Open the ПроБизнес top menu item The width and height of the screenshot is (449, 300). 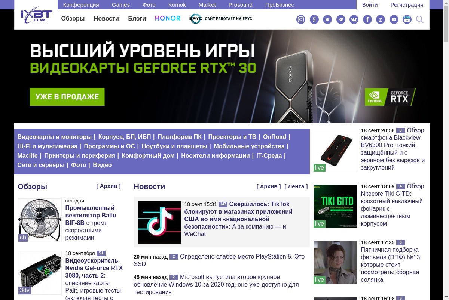(280, 5)
